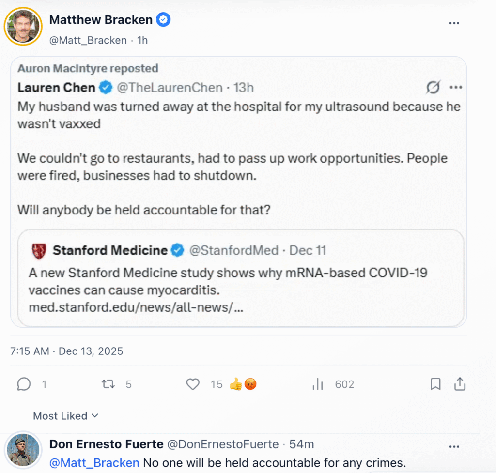Expand the Most Liked sort dropdown

[65, 416]
